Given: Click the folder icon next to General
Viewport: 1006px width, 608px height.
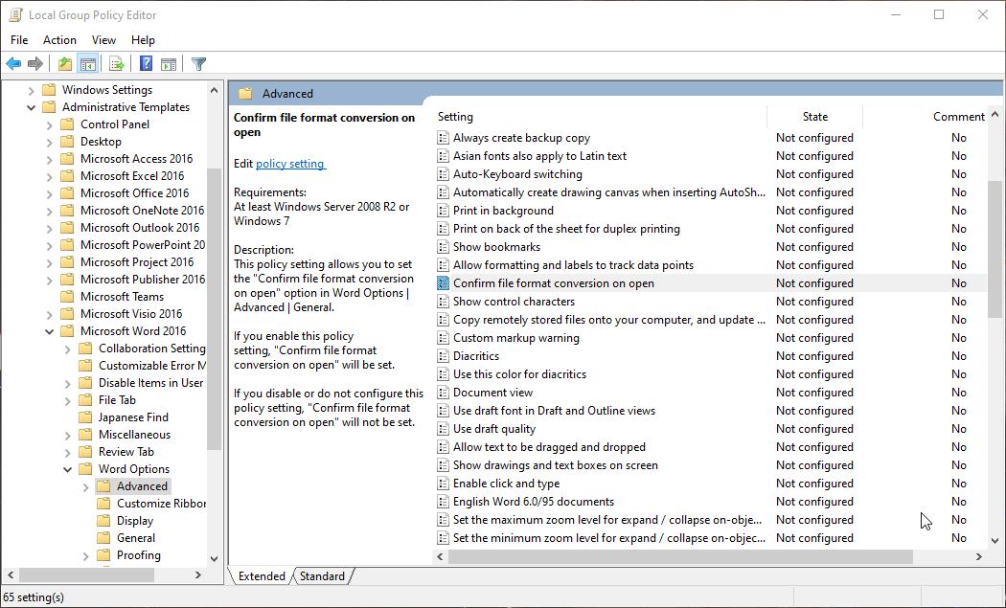Looking at the screenshot, I should pyautogui.click(x=103, y=538).
